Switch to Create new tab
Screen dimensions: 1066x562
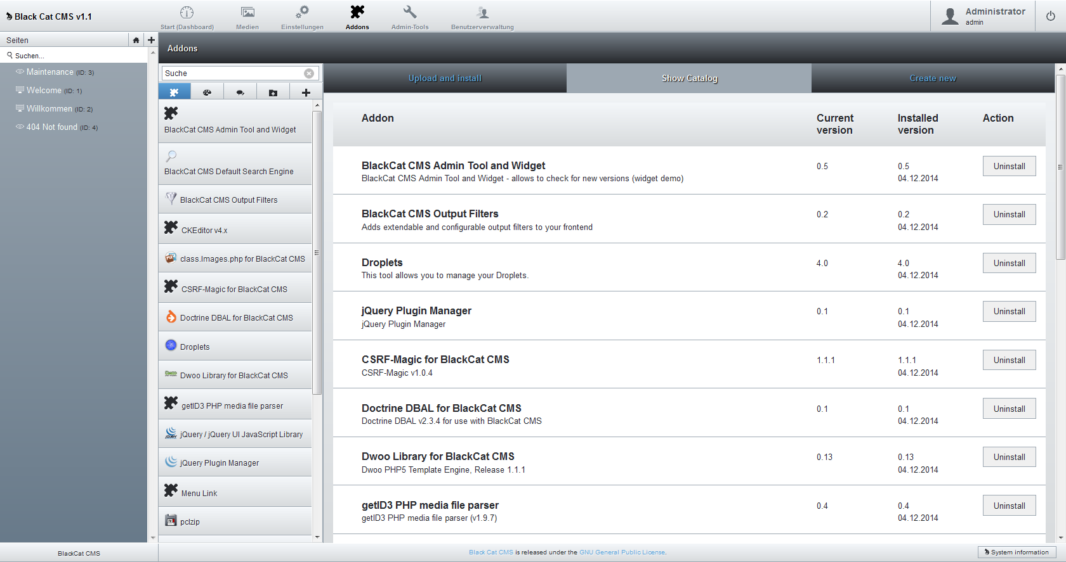click(933, 78)
